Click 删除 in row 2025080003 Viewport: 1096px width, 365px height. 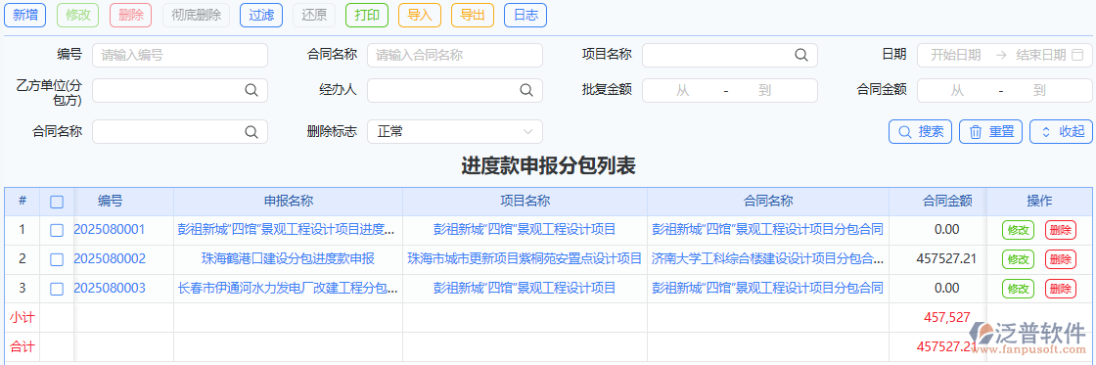point(1061,288)
